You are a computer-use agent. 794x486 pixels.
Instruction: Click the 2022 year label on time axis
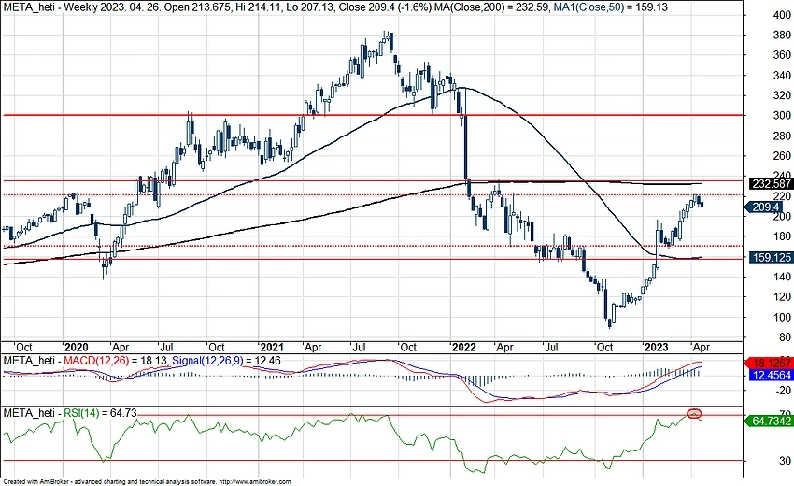pos(464,347)
